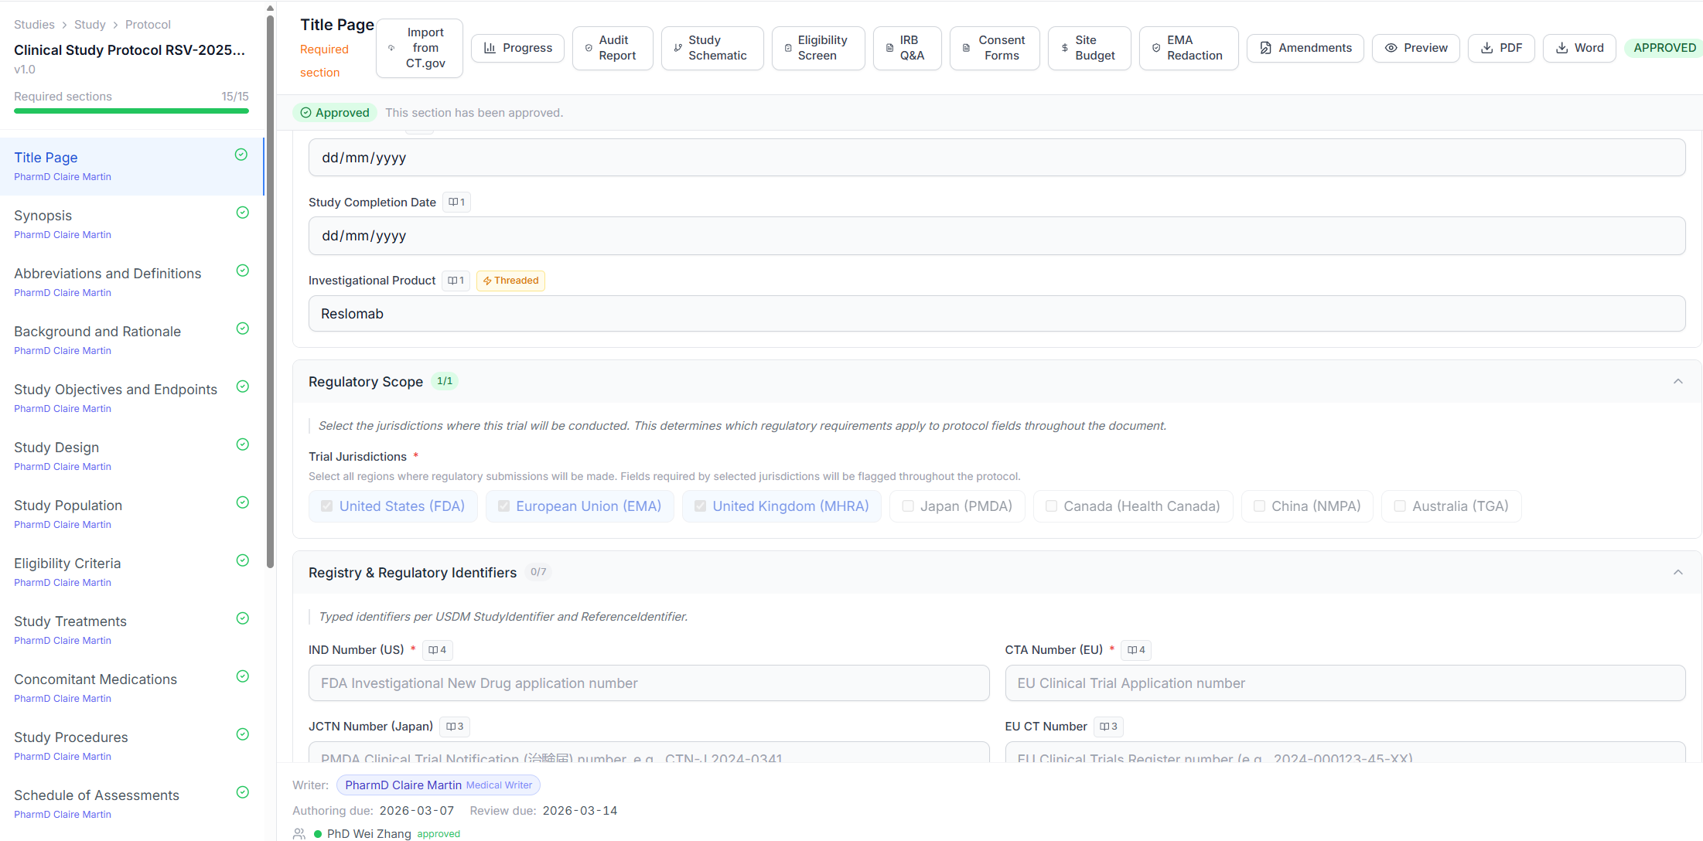Check Japan (PMDA) jurisdiction
The width and height of the screenshot is (1703, 841).
coord(908,506)
